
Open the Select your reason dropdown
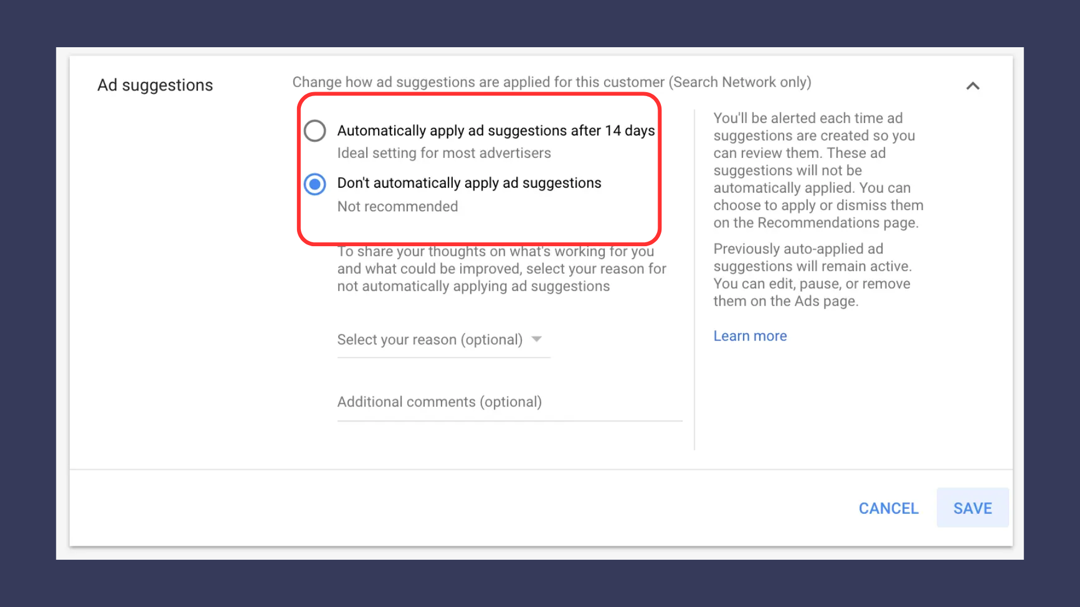[430, 339]
